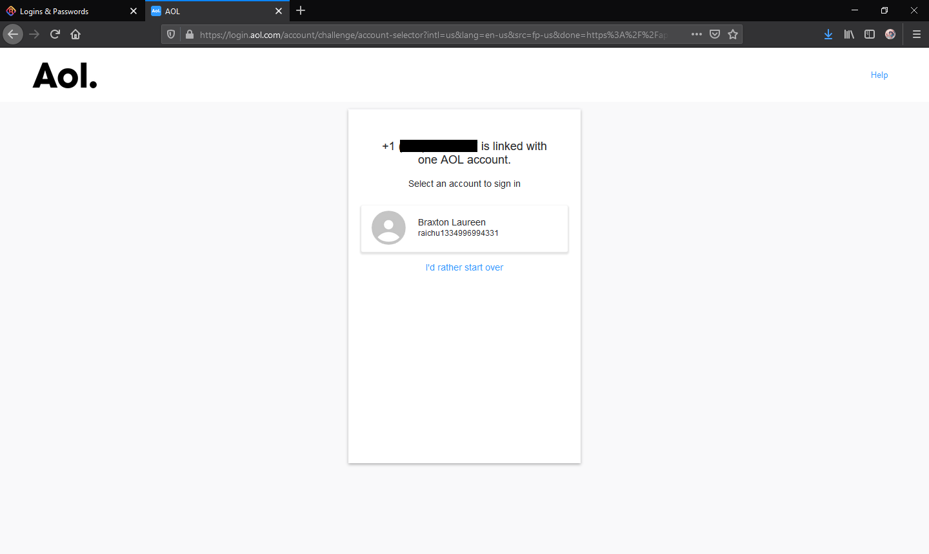Screen dimensions: 929x554
Task: Click "I'd rather start over" link
Action: point(464,267)
